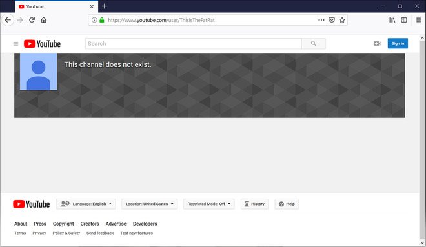Reload the current page
426x247 pixels.
click(32, 20)
